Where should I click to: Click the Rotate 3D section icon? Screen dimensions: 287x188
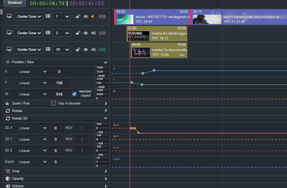pyautogui.click(x=8, y=118)
